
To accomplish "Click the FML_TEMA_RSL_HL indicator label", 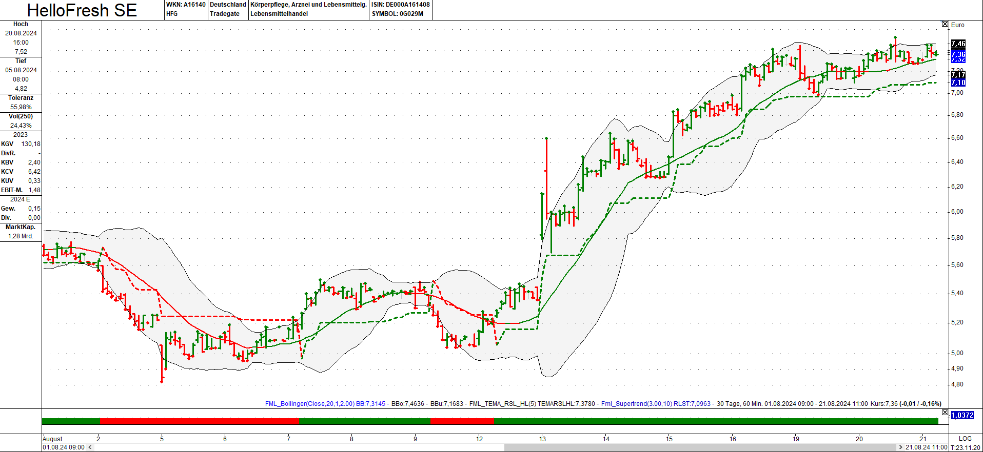I will point(502,404).
